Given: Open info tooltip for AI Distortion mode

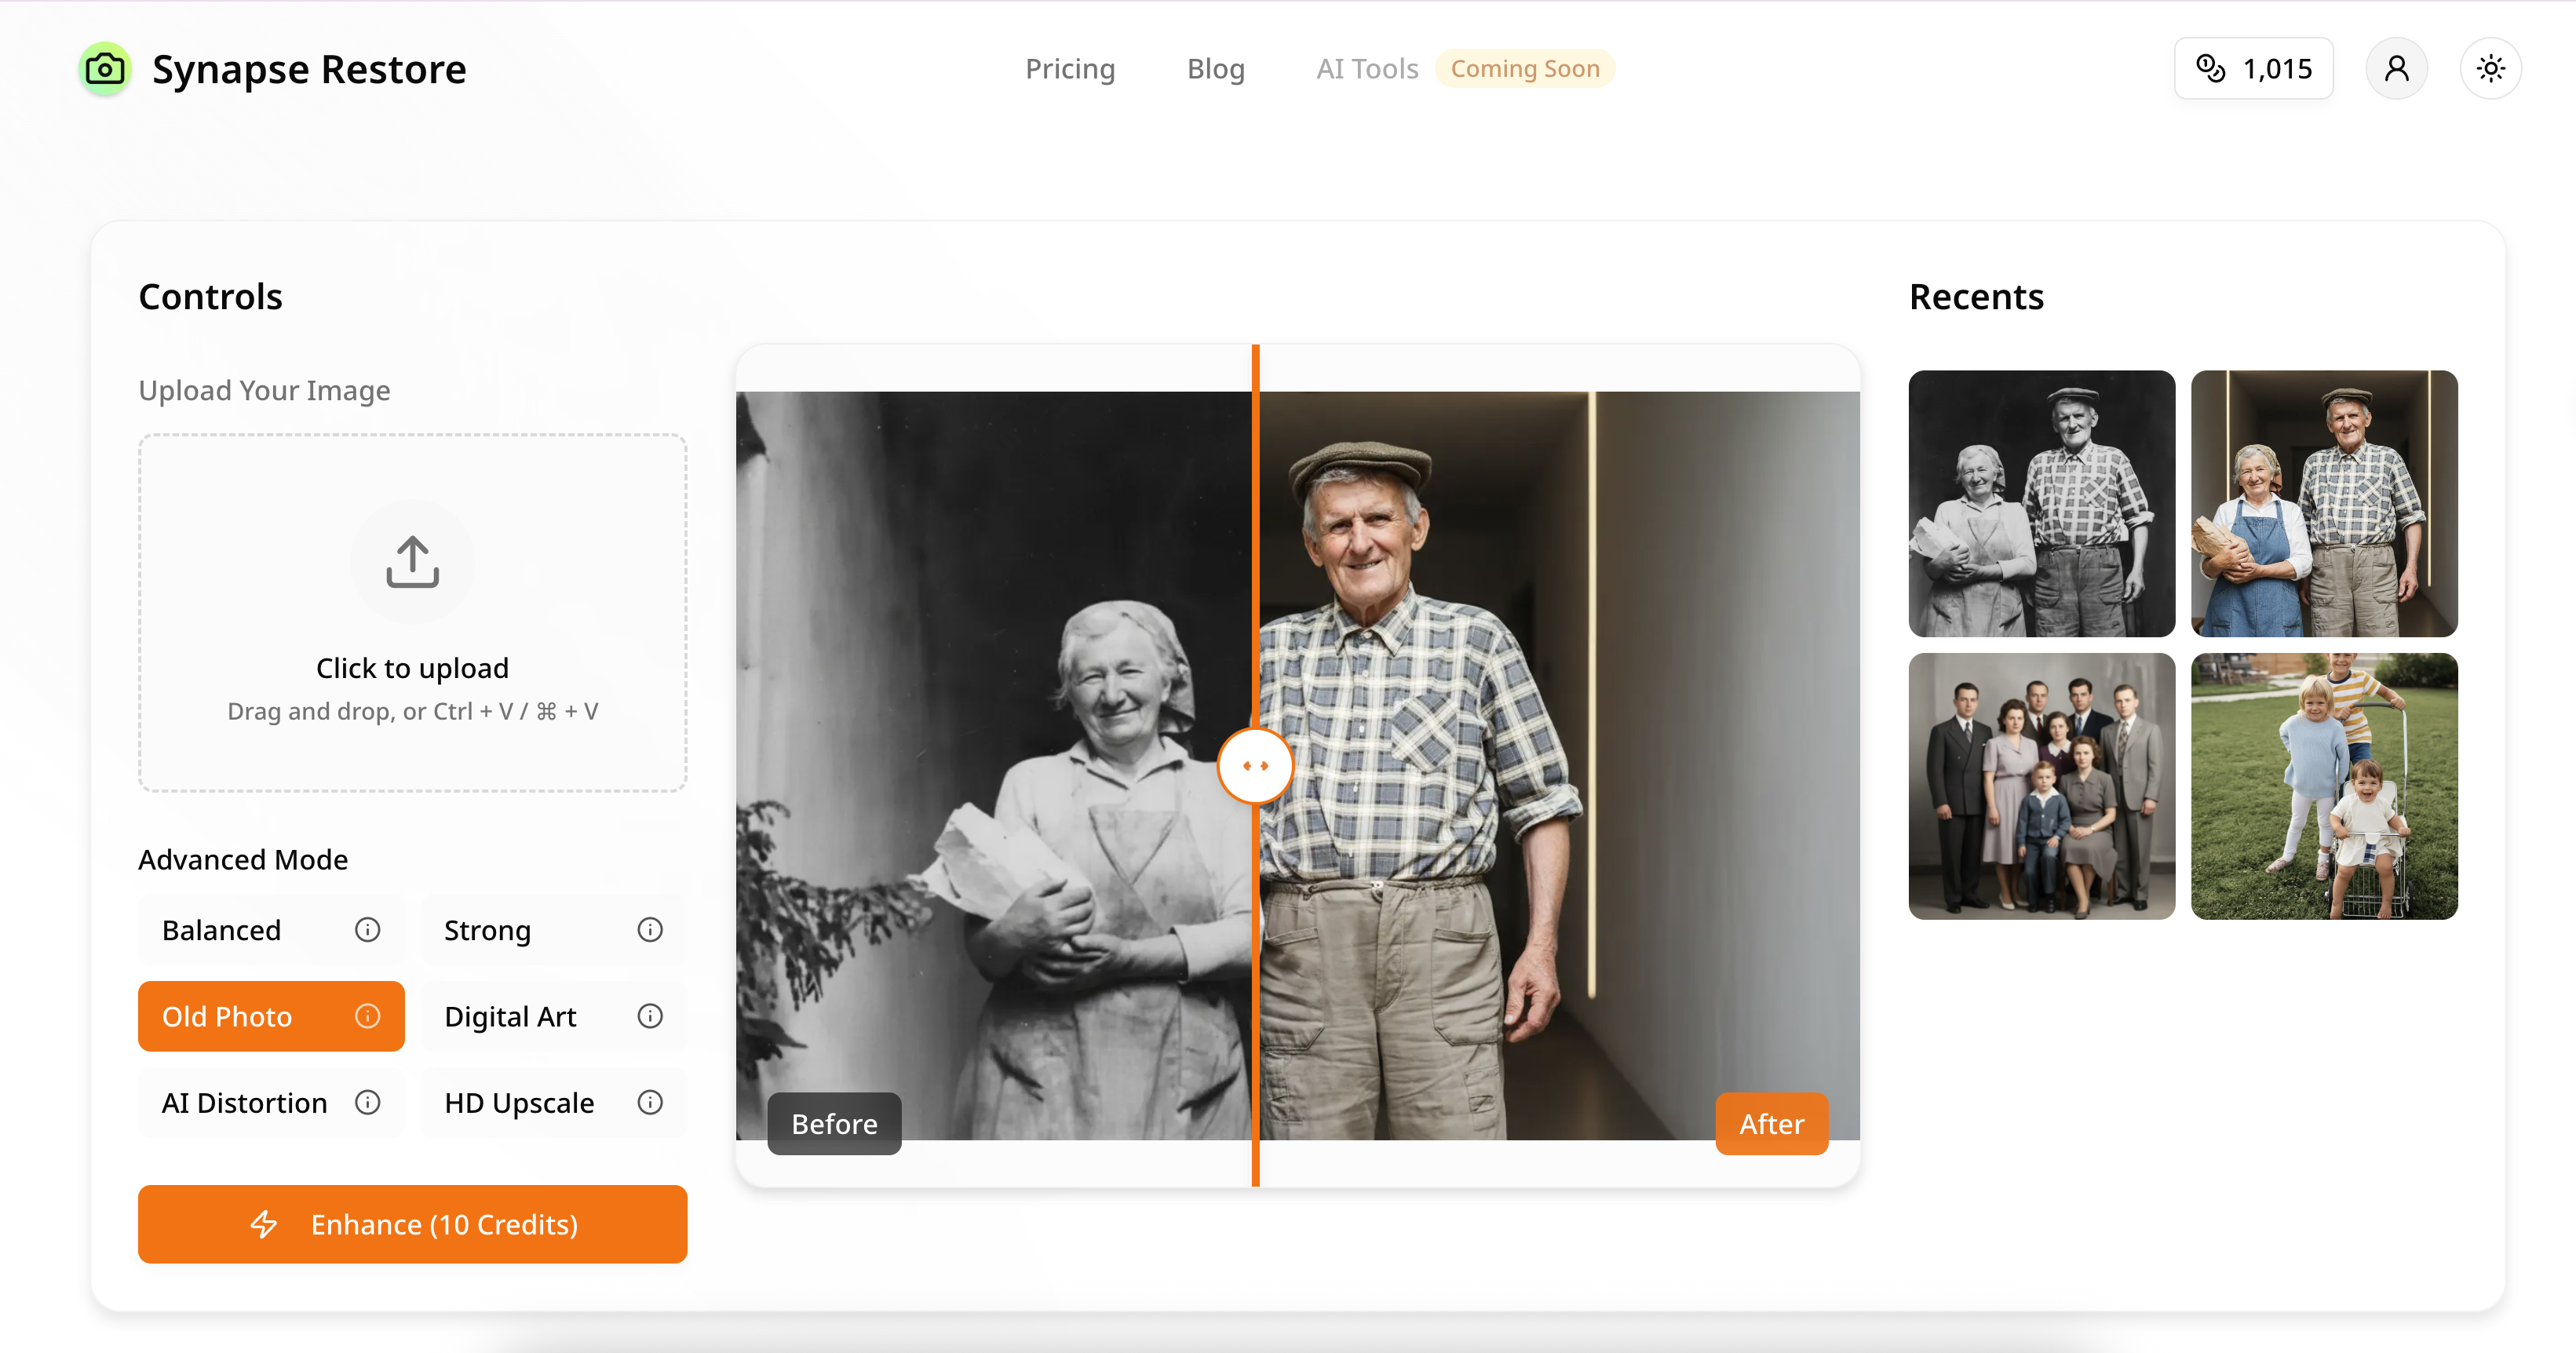Looking at the screenshot, I should pos(367,1102).
